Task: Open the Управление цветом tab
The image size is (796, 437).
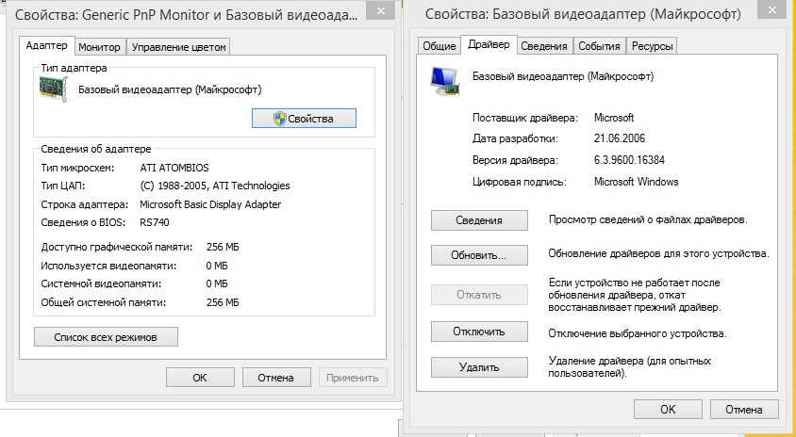Action: pyautogui.click(x=178, y=47)
